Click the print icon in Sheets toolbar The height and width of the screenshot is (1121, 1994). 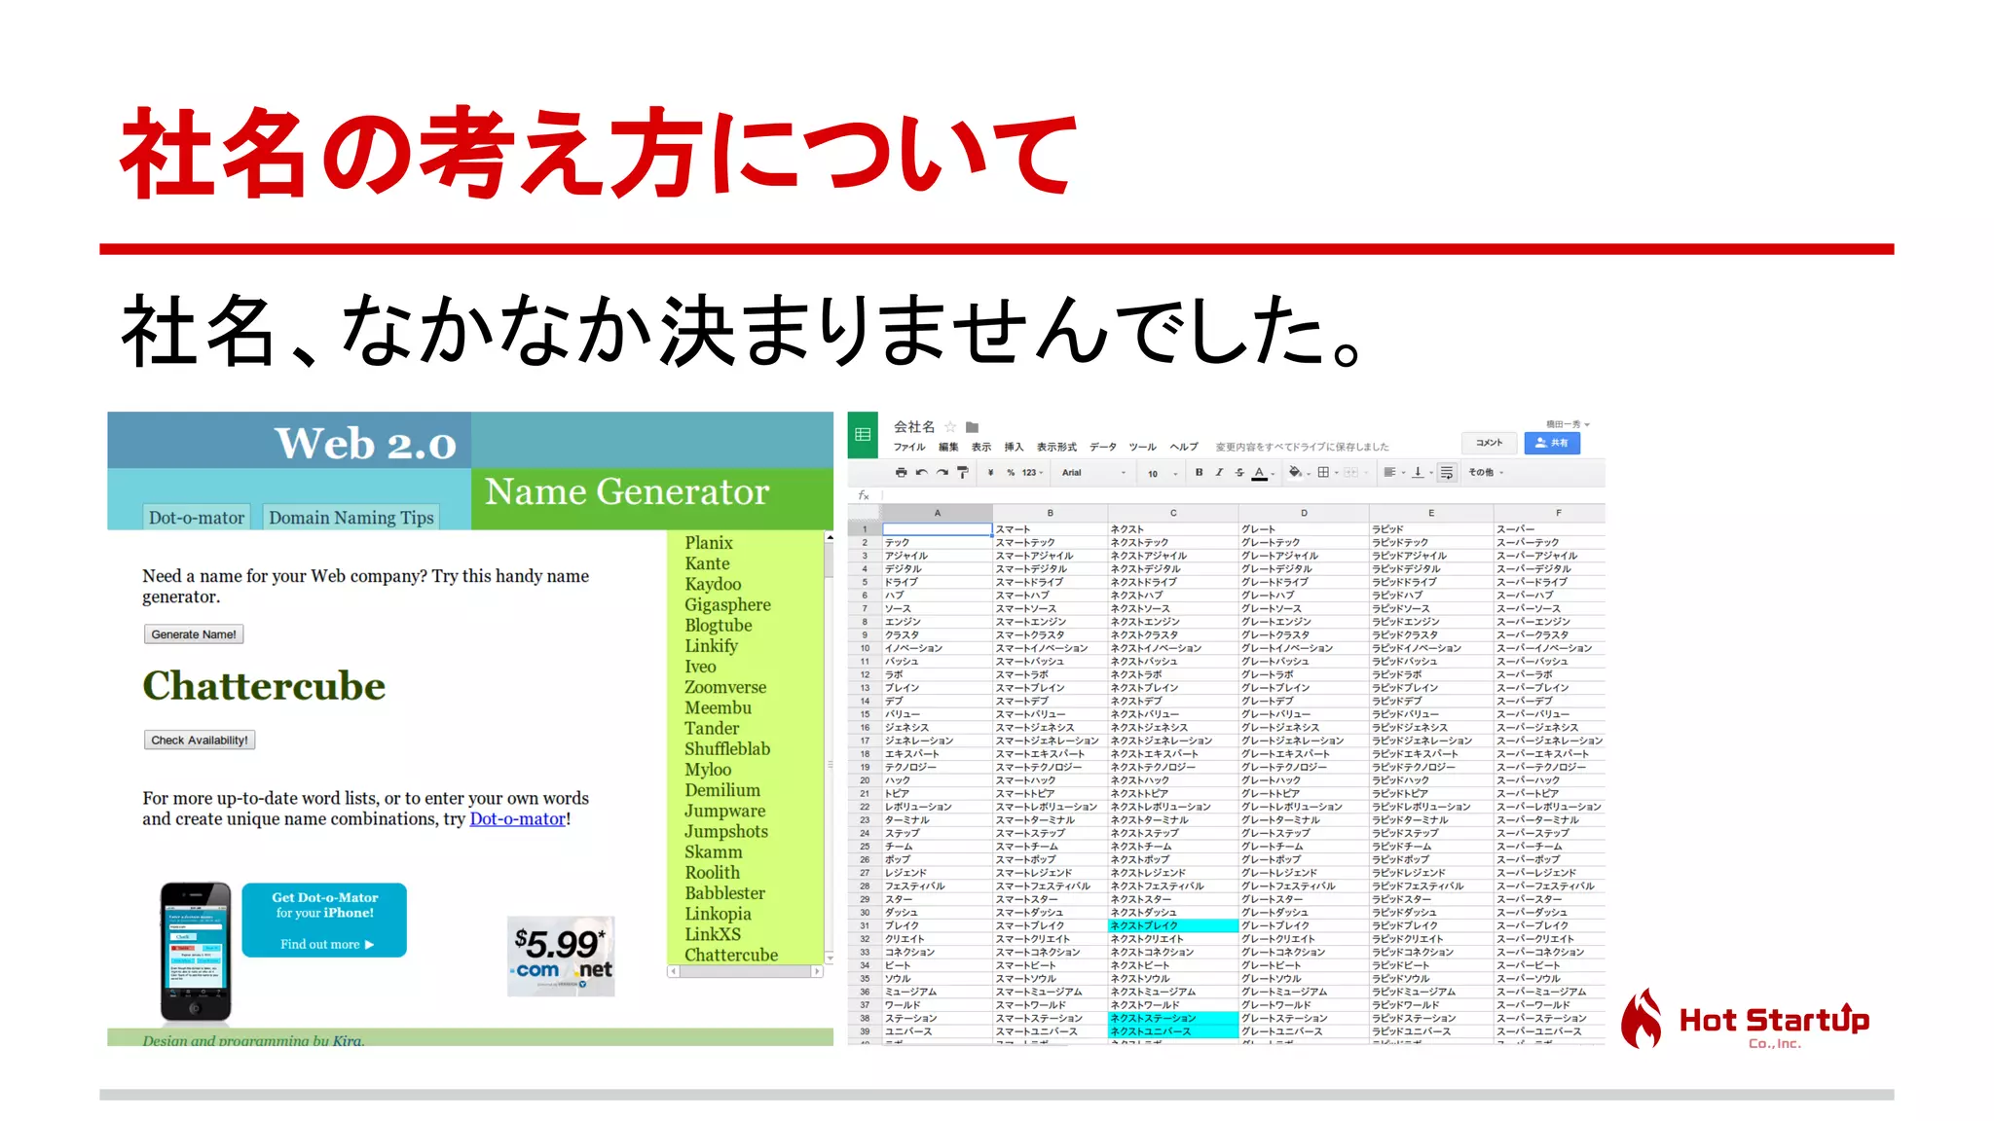pyautogui.click(x=901, y=473)
